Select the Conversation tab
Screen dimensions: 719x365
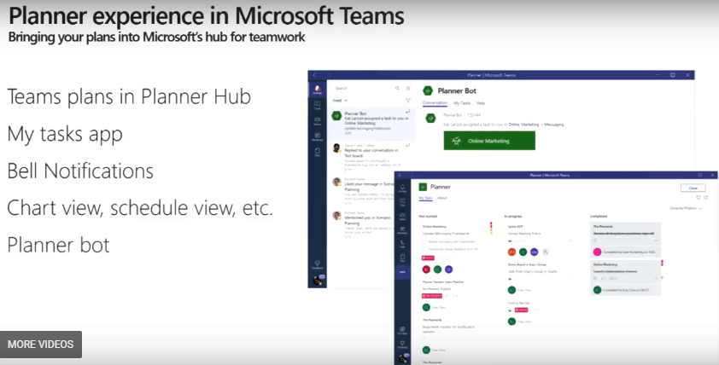click(435, 103)
